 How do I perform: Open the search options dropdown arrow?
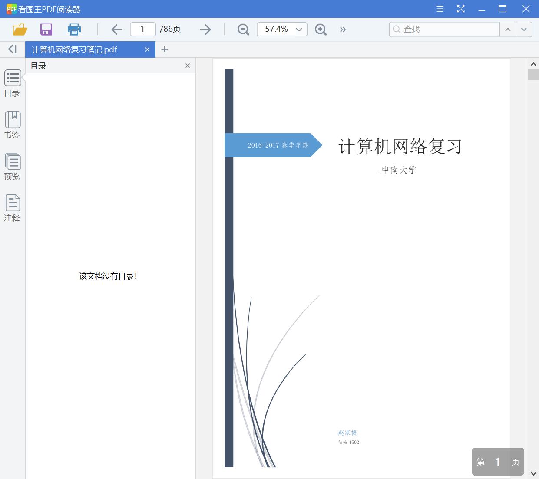click(x=524, y=29)
